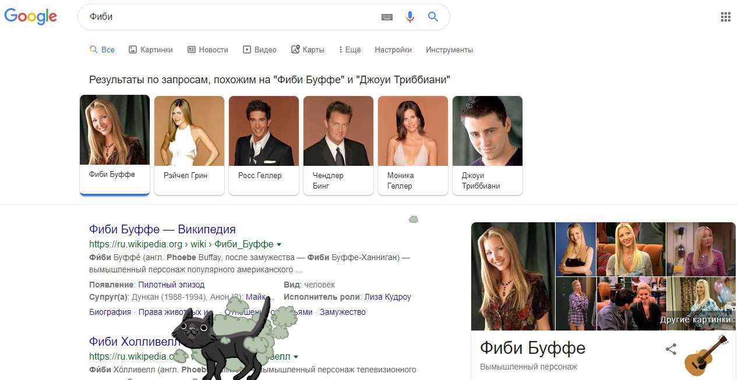Select the Фиби Буффе character card
The image size is (738, 380).
click(115, 145)
